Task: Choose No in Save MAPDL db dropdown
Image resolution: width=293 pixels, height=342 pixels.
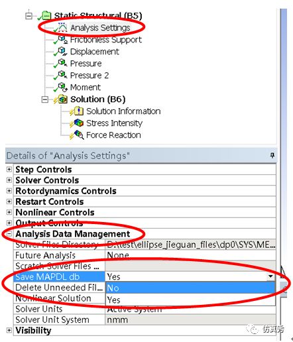Action: (190, 288)
